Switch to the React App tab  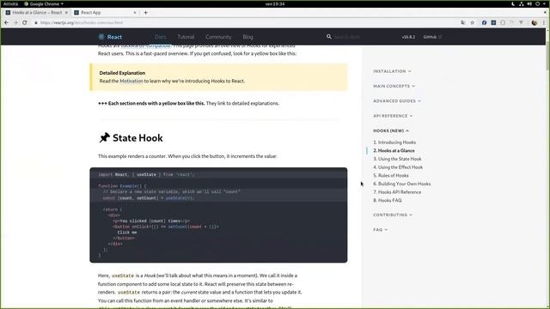(x=105, y=12)
